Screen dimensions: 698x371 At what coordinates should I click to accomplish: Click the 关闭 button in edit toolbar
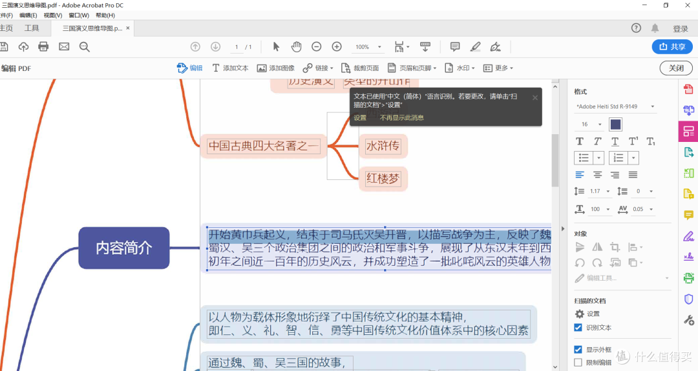676,68
